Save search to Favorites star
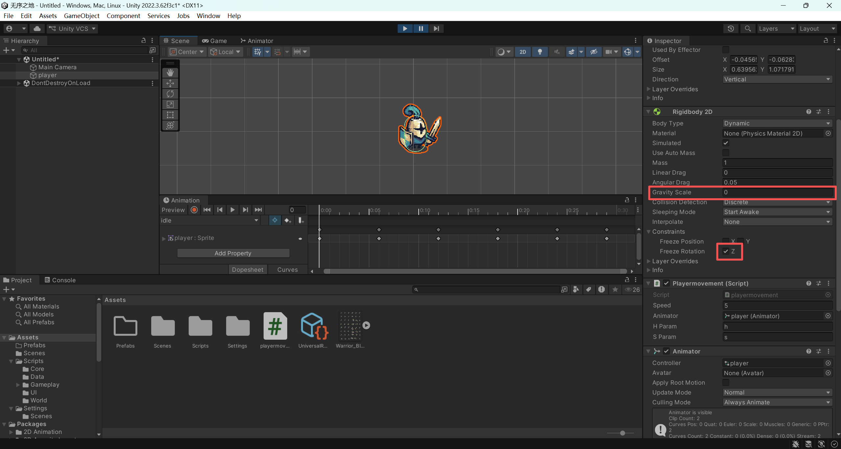This screenshot has height=449, width=841. [615, 289]
